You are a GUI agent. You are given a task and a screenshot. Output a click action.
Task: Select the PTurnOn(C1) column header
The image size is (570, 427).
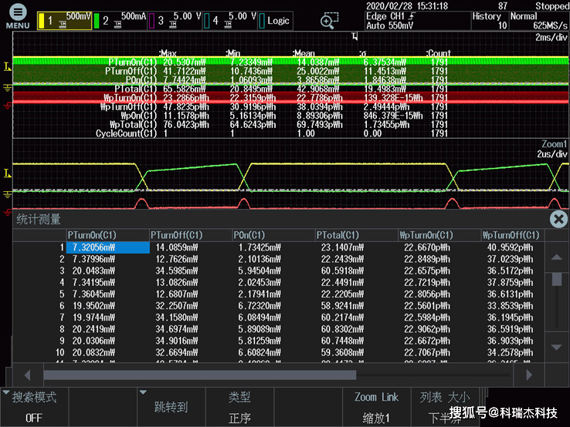[107, 235]
